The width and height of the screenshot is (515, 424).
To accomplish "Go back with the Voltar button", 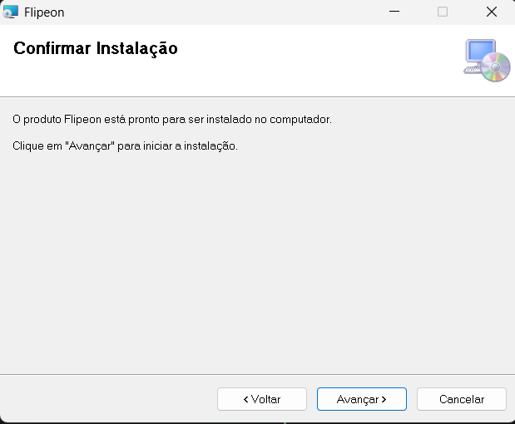I will click(x=262, y=399).
